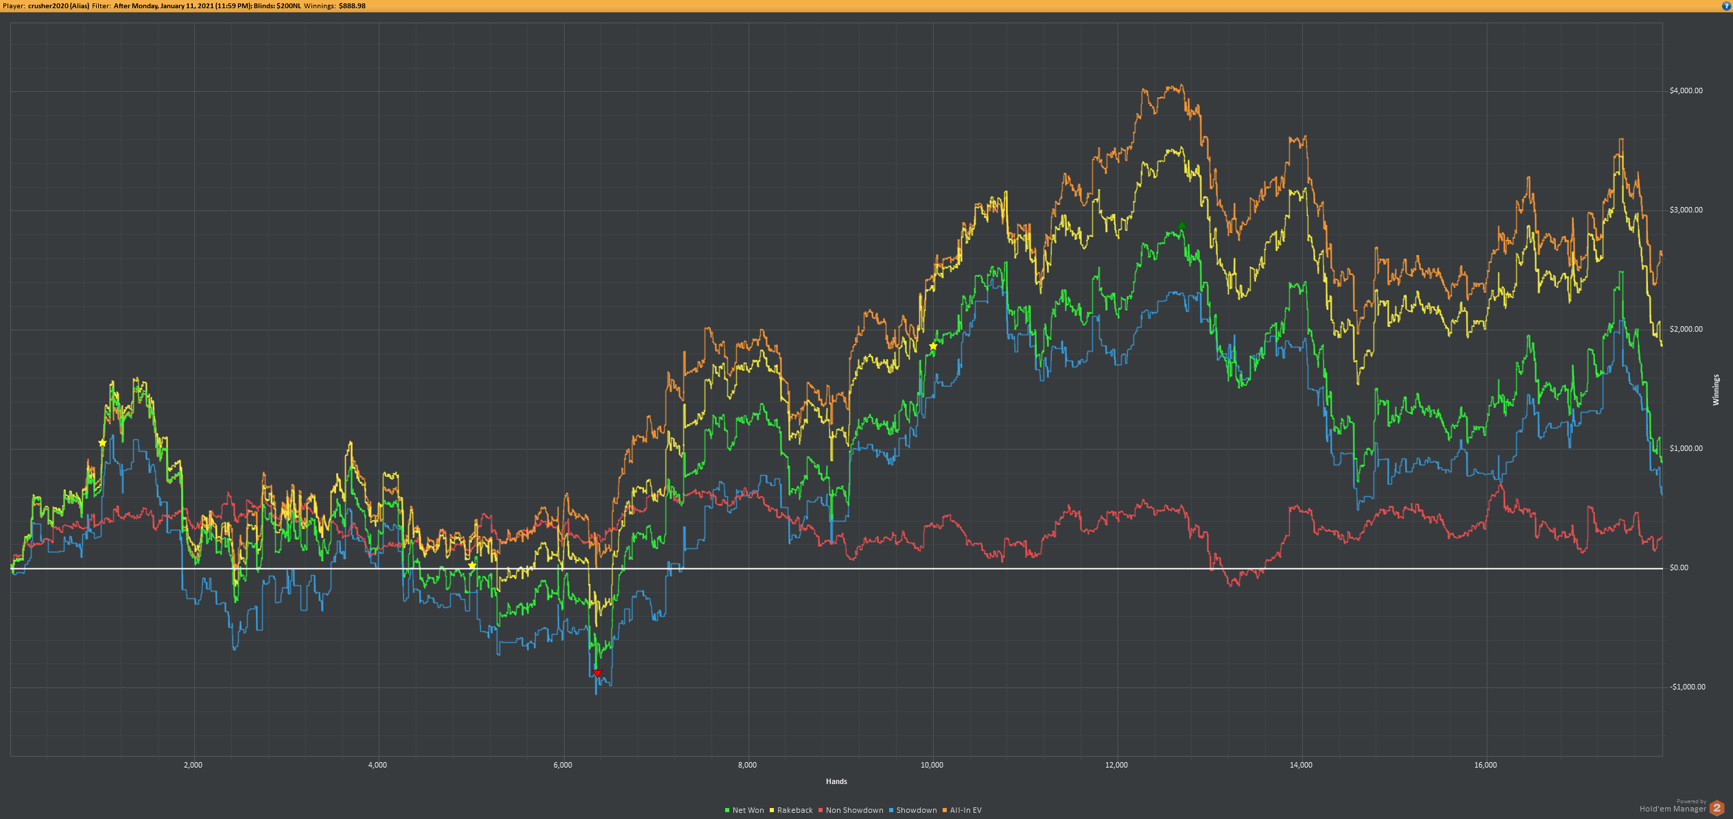Toggle the All-In EV legend entry
1733x819 pixels.
point(962,810)
